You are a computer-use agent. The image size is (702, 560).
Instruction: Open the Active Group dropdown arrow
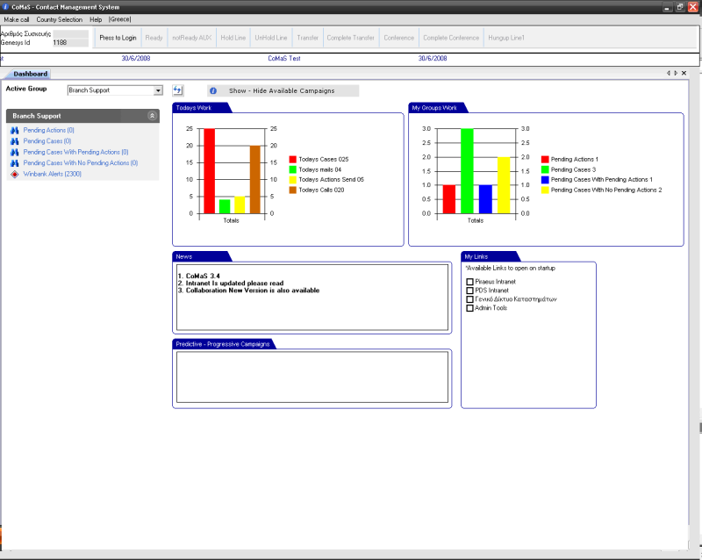(x=158, y=90)
